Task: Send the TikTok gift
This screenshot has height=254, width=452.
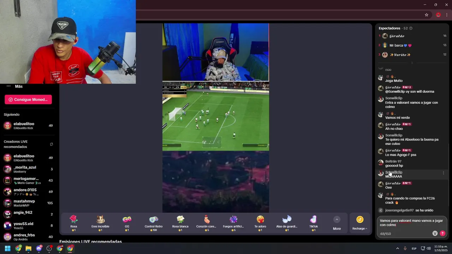Action: (314, 223)
